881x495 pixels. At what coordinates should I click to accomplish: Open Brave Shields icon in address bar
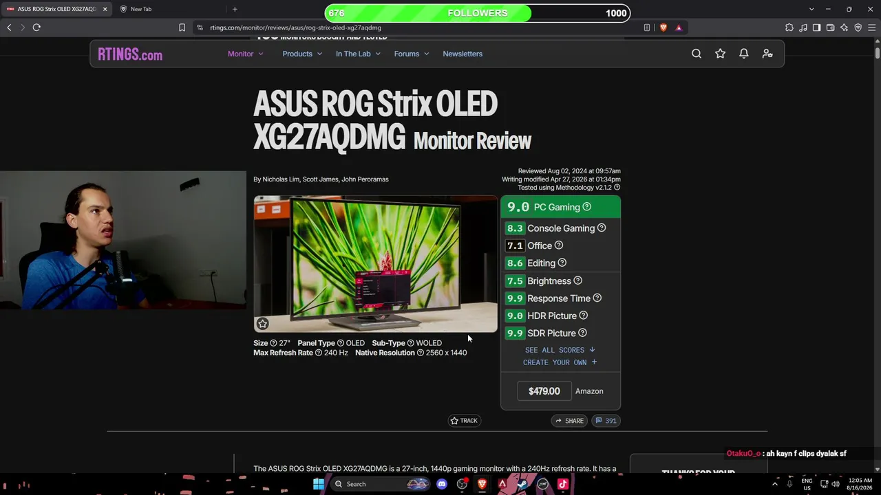(664, 27)
